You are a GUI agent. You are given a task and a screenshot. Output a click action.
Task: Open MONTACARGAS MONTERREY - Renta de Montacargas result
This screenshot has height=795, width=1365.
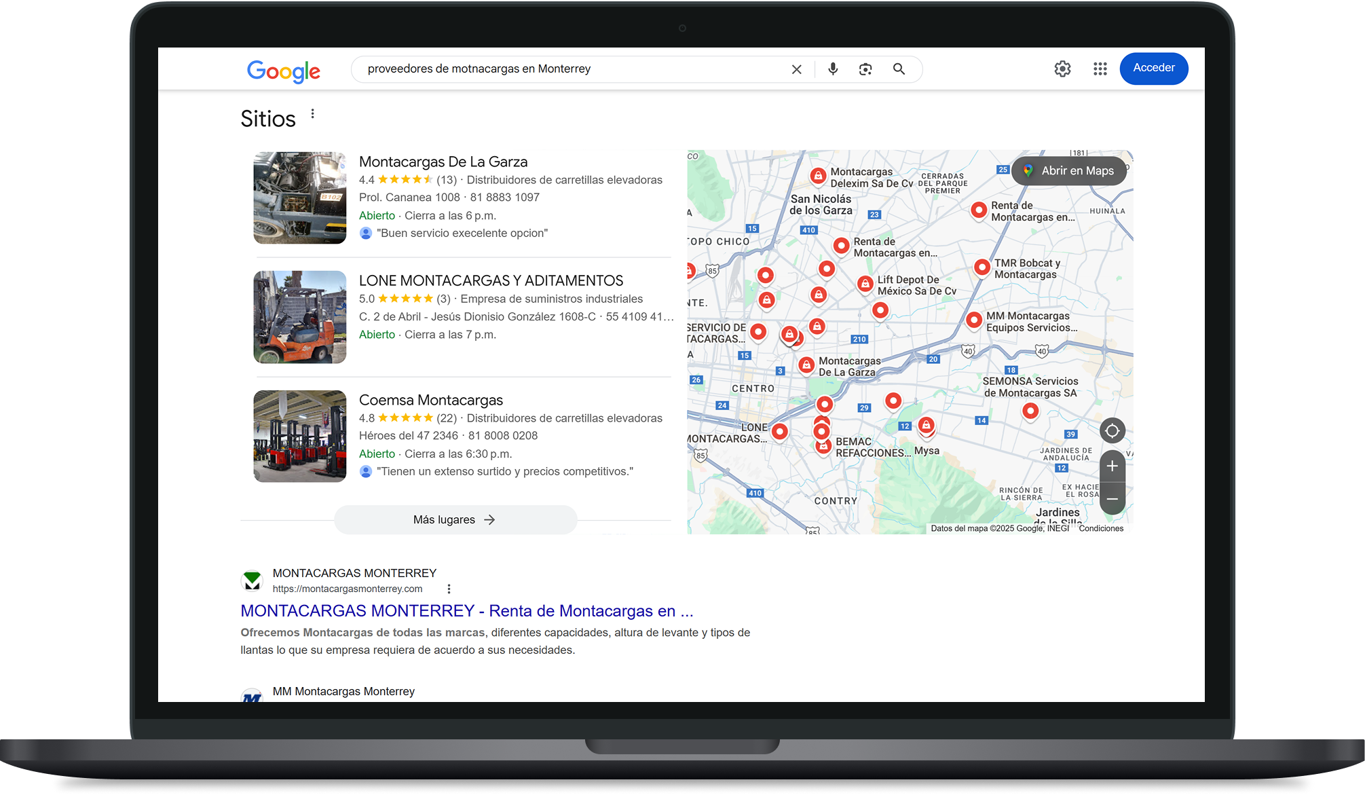click(x=467, y=611)
